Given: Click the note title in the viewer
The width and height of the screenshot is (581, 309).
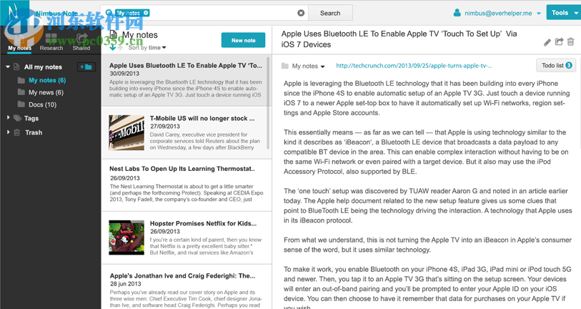Looking at the screenshot, I should 399,39.
